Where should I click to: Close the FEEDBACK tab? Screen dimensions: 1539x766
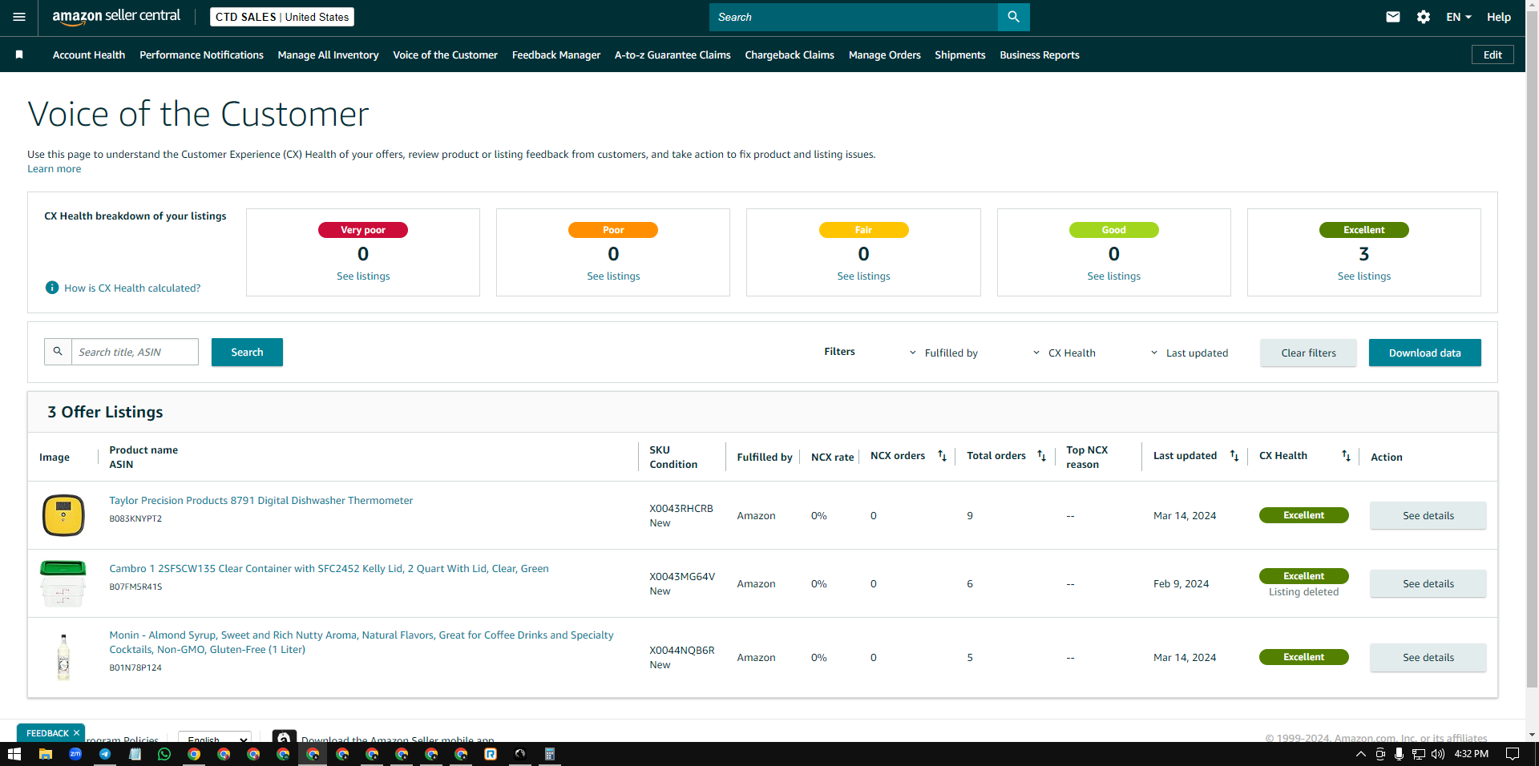[76, 733]
